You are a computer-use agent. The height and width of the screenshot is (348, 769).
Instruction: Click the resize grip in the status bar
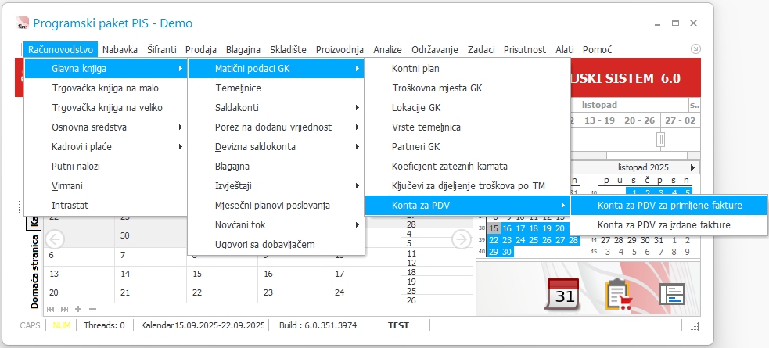(x=695, y=326)
